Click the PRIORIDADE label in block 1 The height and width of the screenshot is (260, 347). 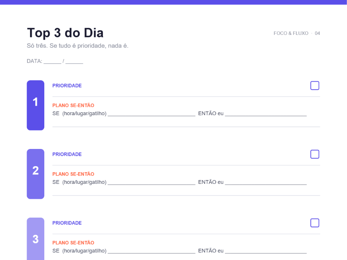[67, 86]
